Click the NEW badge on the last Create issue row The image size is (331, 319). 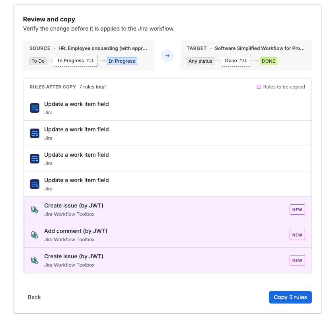[297, 260]
